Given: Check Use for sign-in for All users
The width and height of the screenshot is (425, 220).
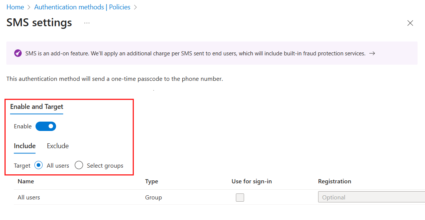Looking at the screenshot, I should tap(240, 197).
